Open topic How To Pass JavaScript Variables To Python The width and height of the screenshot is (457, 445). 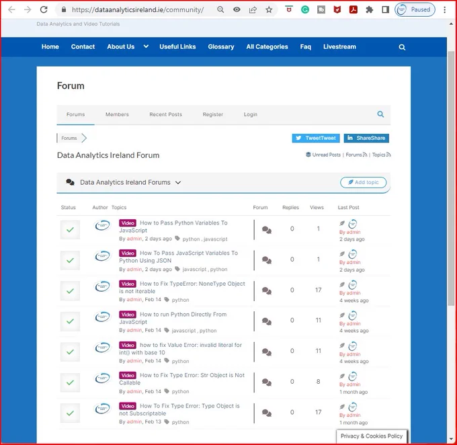(178, 257)
